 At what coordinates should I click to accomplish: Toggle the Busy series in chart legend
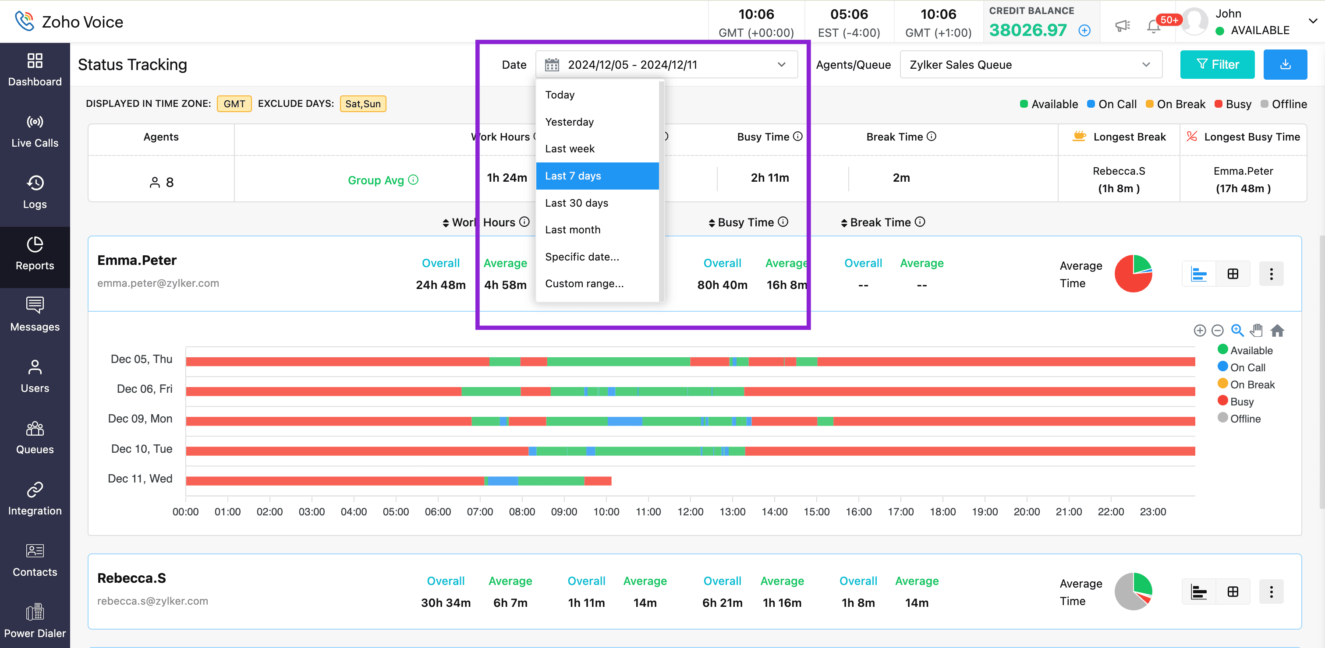(x=1241, y=401)
